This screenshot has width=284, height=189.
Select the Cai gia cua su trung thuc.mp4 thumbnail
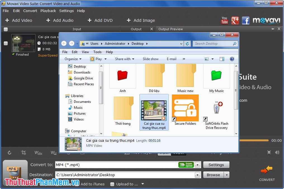[154, 109]
